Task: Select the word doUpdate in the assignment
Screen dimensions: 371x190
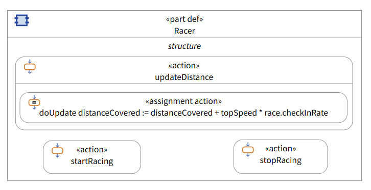Action: click(58, 113)
